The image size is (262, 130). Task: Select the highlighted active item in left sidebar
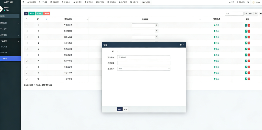[x=10, y=59]
